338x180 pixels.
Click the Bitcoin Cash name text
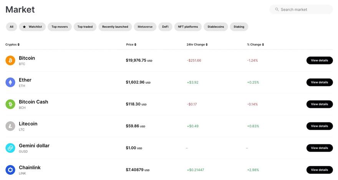tap(33, 102)
